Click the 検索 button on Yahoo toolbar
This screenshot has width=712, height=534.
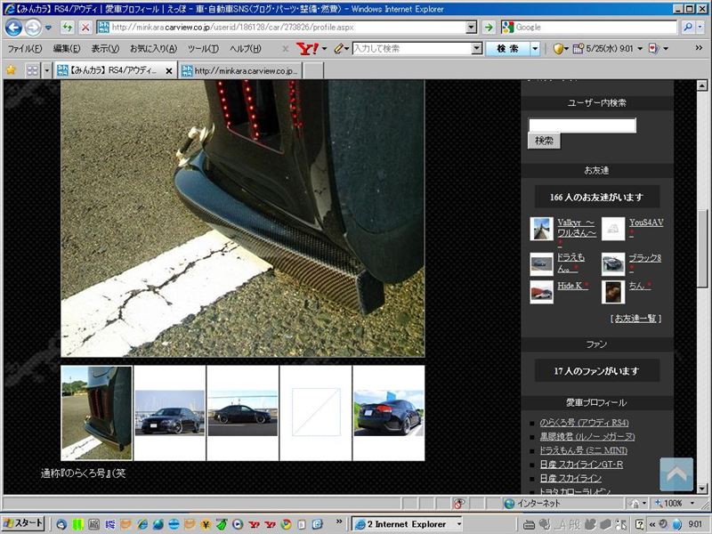[x=507, y=48]
